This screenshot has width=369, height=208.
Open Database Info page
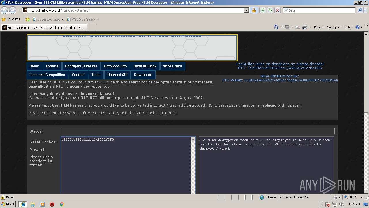coord(115,66)
